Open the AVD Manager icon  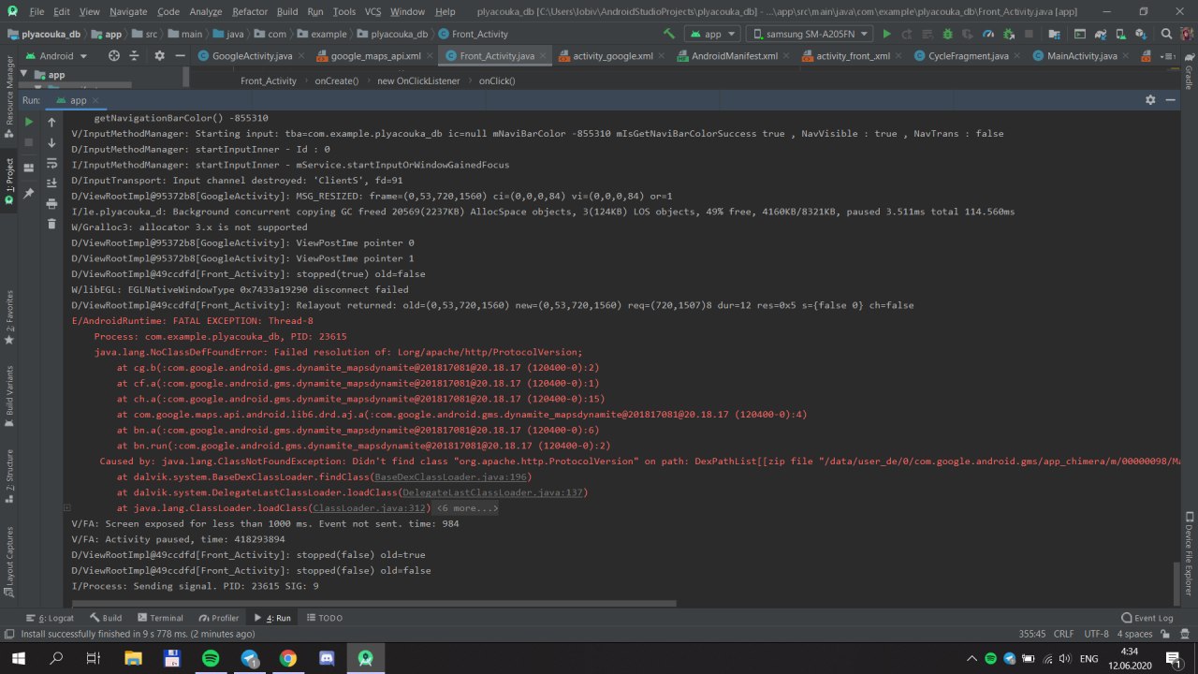[1120, 34]
